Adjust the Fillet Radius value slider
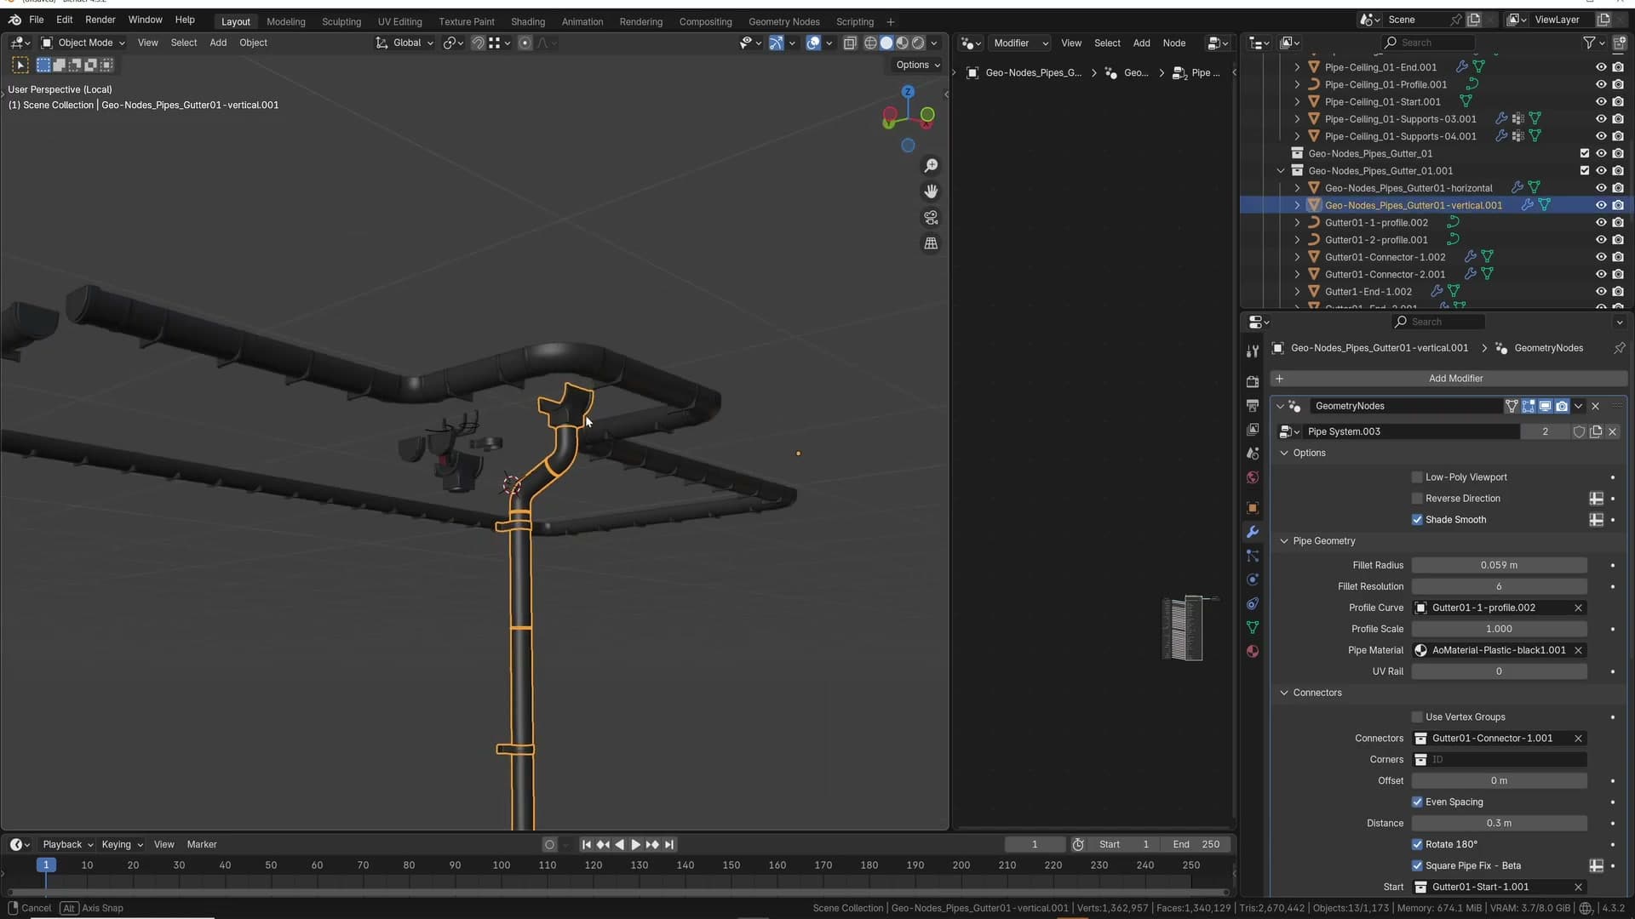1635x919 pixels. click(x=1499, y=565)
